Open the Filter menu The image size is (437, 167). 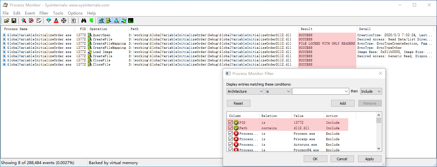[x=44, y=13]
